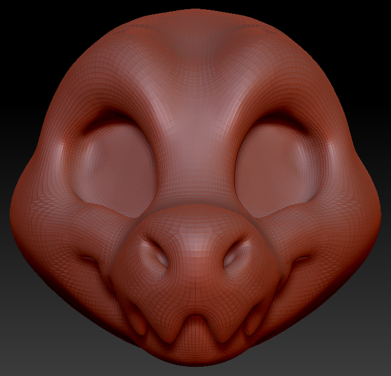Click the right side fang near the mouth
The height and width of the screenshot is (376, 391).
(x=253, y=320)
